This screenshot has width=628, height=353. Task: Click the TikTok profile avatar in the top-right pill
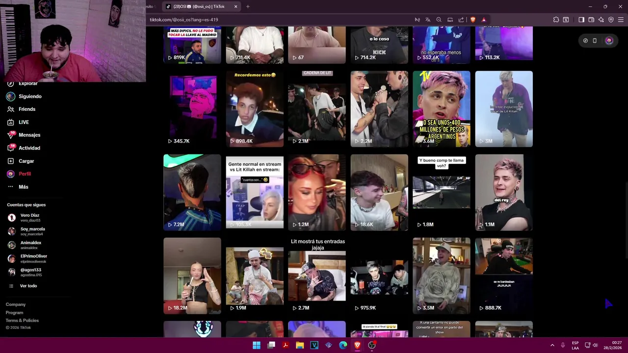click(609, 41)
